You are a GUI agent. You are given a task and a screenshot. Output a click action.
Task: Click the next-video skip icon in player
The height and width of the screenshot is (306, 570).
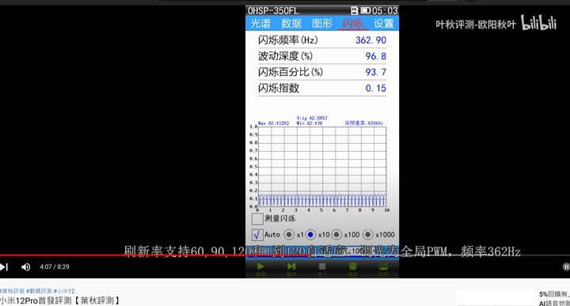[x=4, y=267]
